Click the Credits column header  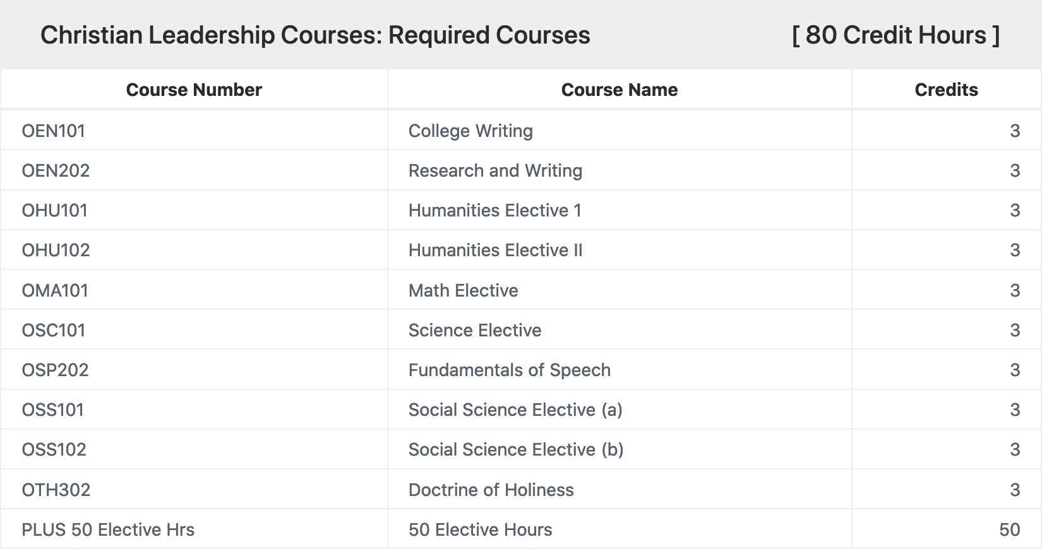tap(946, 90)
